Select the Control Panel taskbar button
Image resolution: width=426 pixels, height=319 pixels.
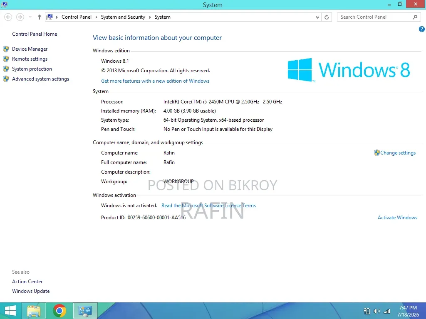(85, 311)
